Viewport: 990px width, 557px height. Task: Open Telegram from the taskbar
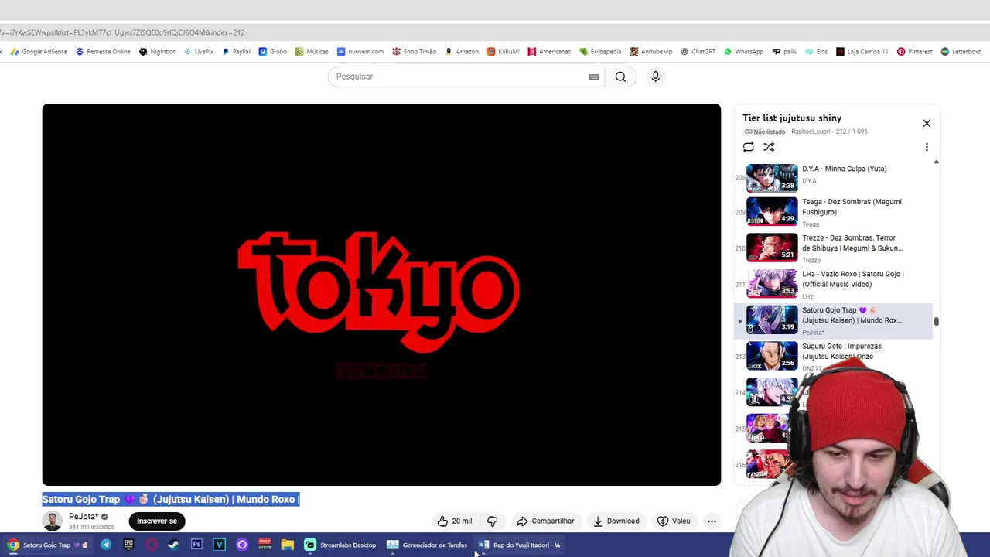point(106,545)
